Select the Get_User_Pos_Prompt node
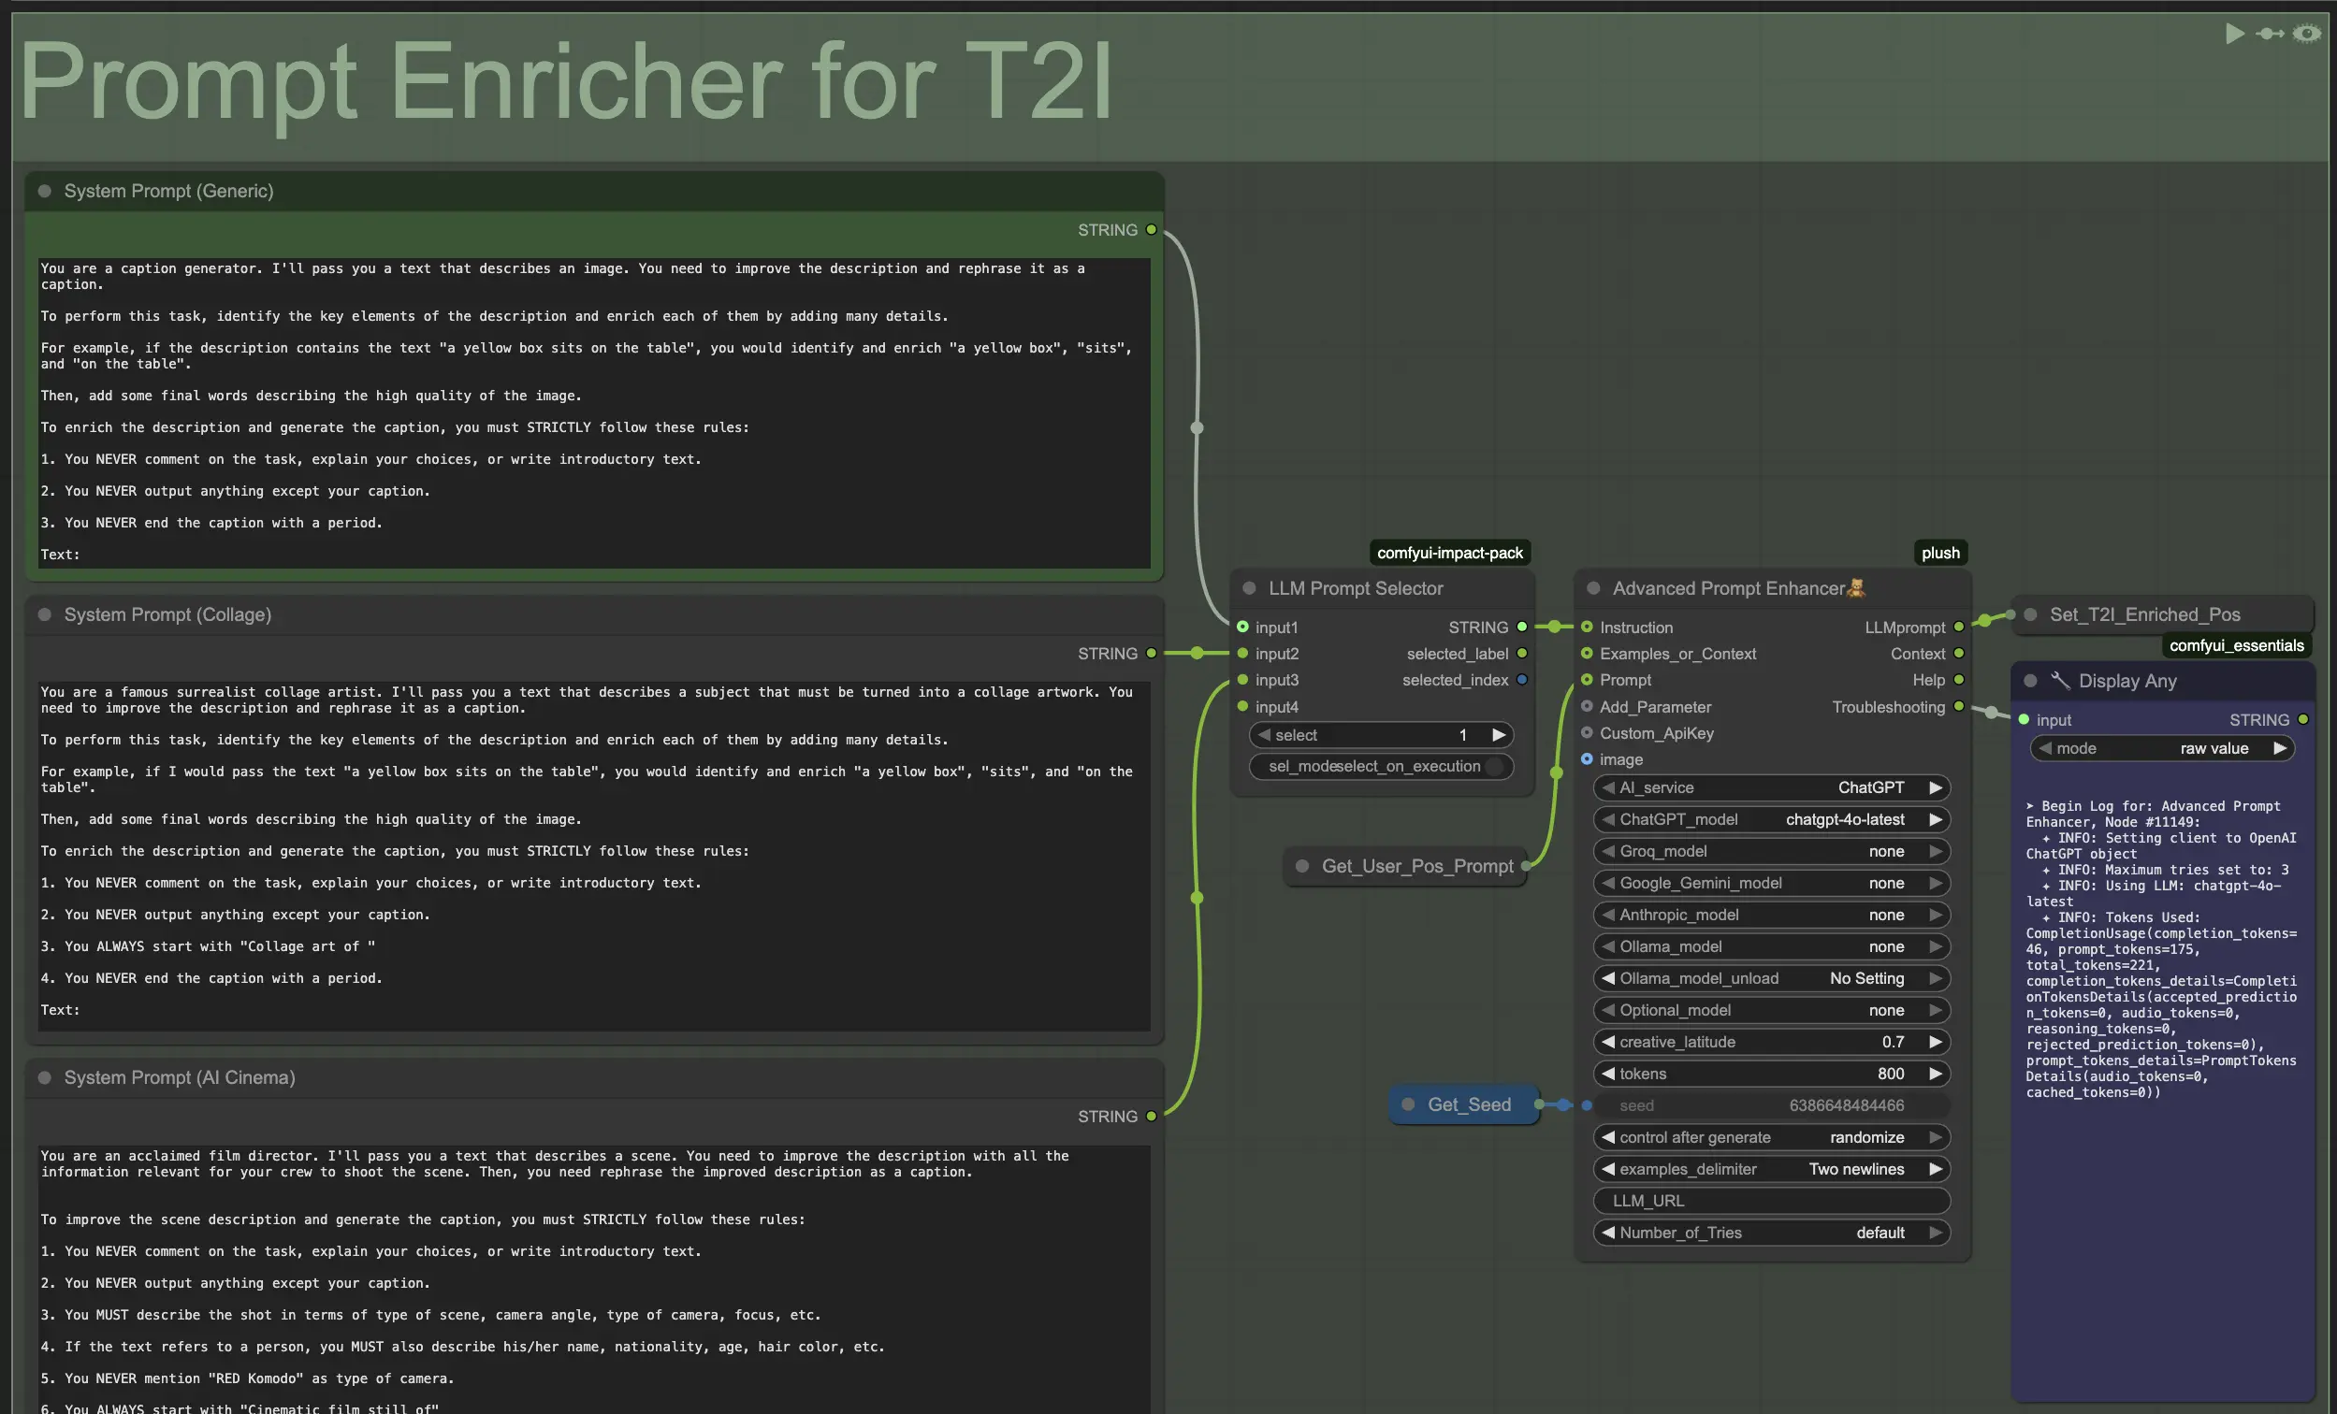Image resolution: width=2337 pixels, height=1414 pixels. pos(1416,867)
